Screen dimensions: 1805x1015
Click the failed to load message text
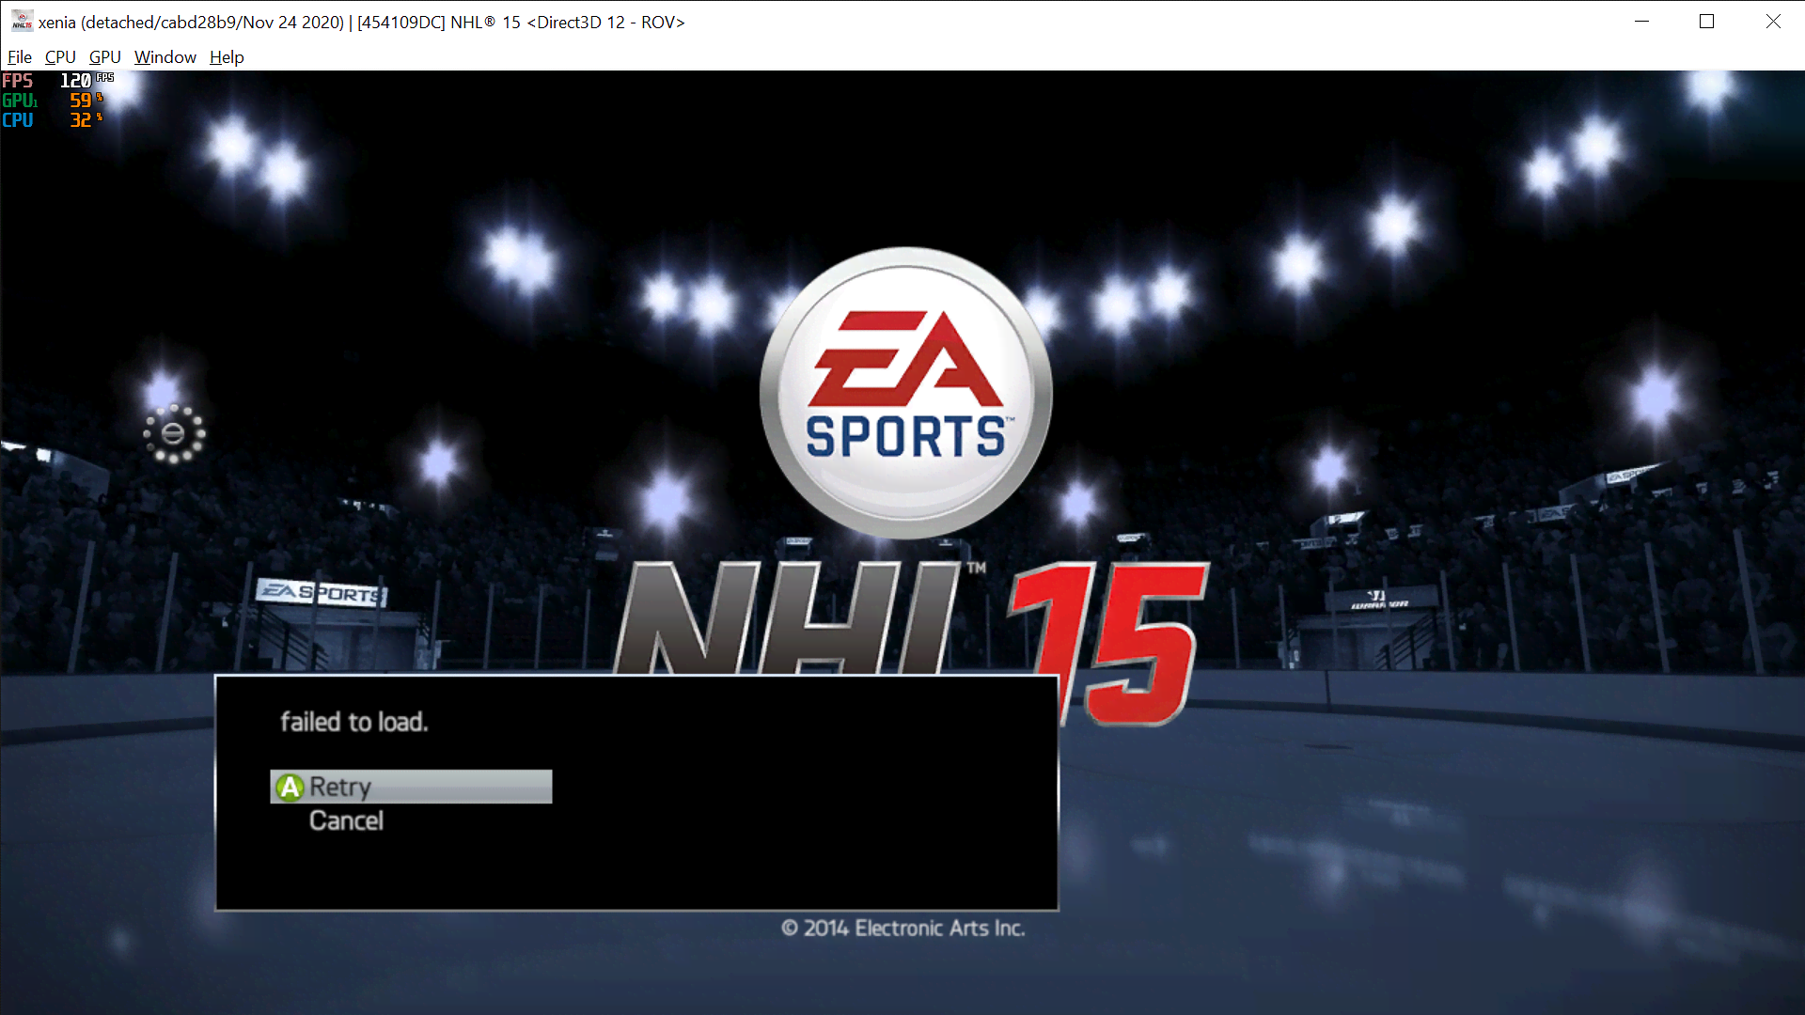coord(354,722)
